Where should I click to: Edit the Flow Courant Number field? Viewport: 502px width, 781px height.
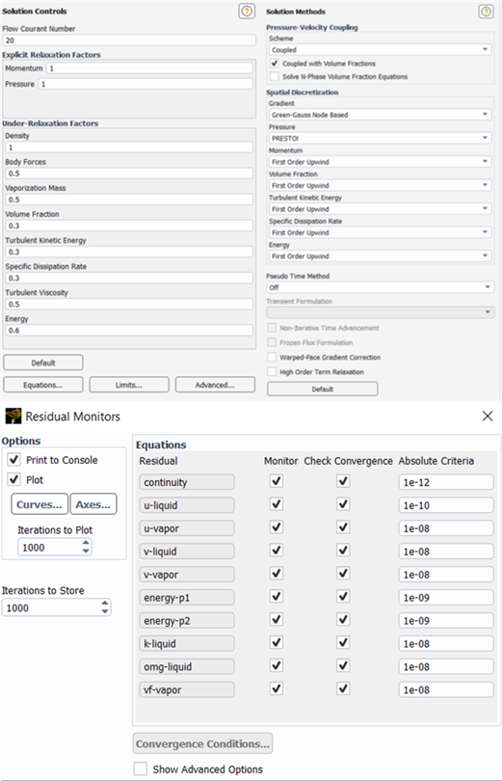click(129, 40)
